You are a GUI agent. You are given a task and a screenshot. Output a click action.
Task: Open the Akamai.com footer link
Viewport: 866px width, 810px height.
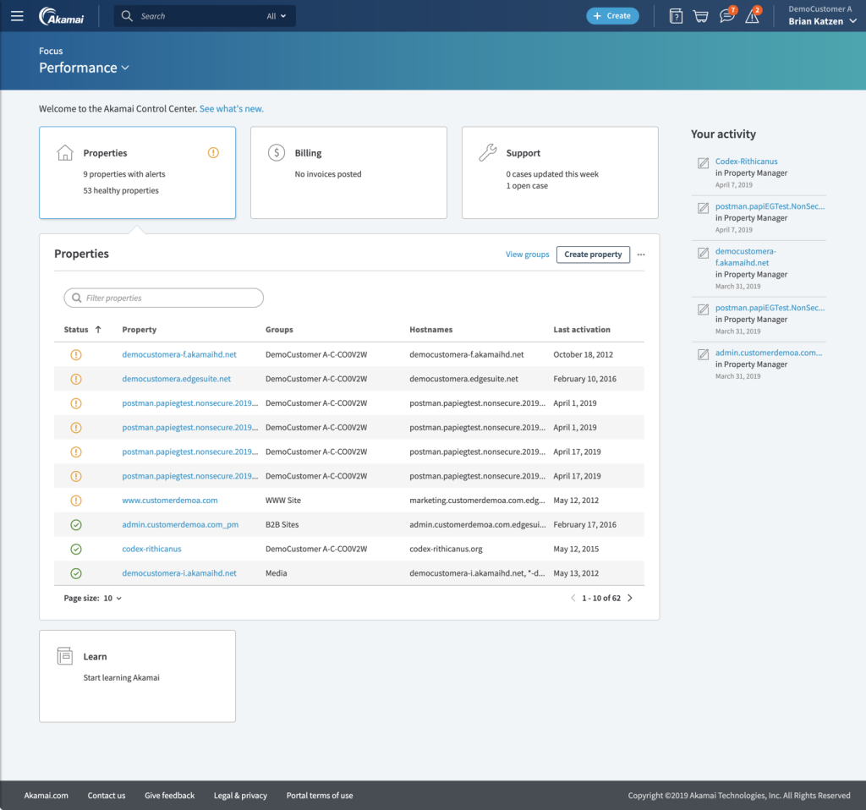pos(47,796)
